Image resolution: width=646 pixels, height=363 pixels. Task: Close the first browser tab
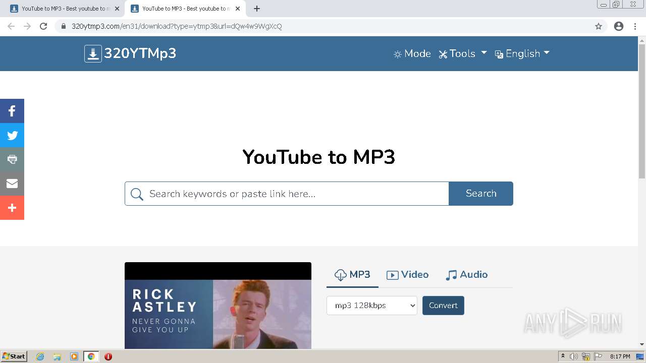coord(117,9)
